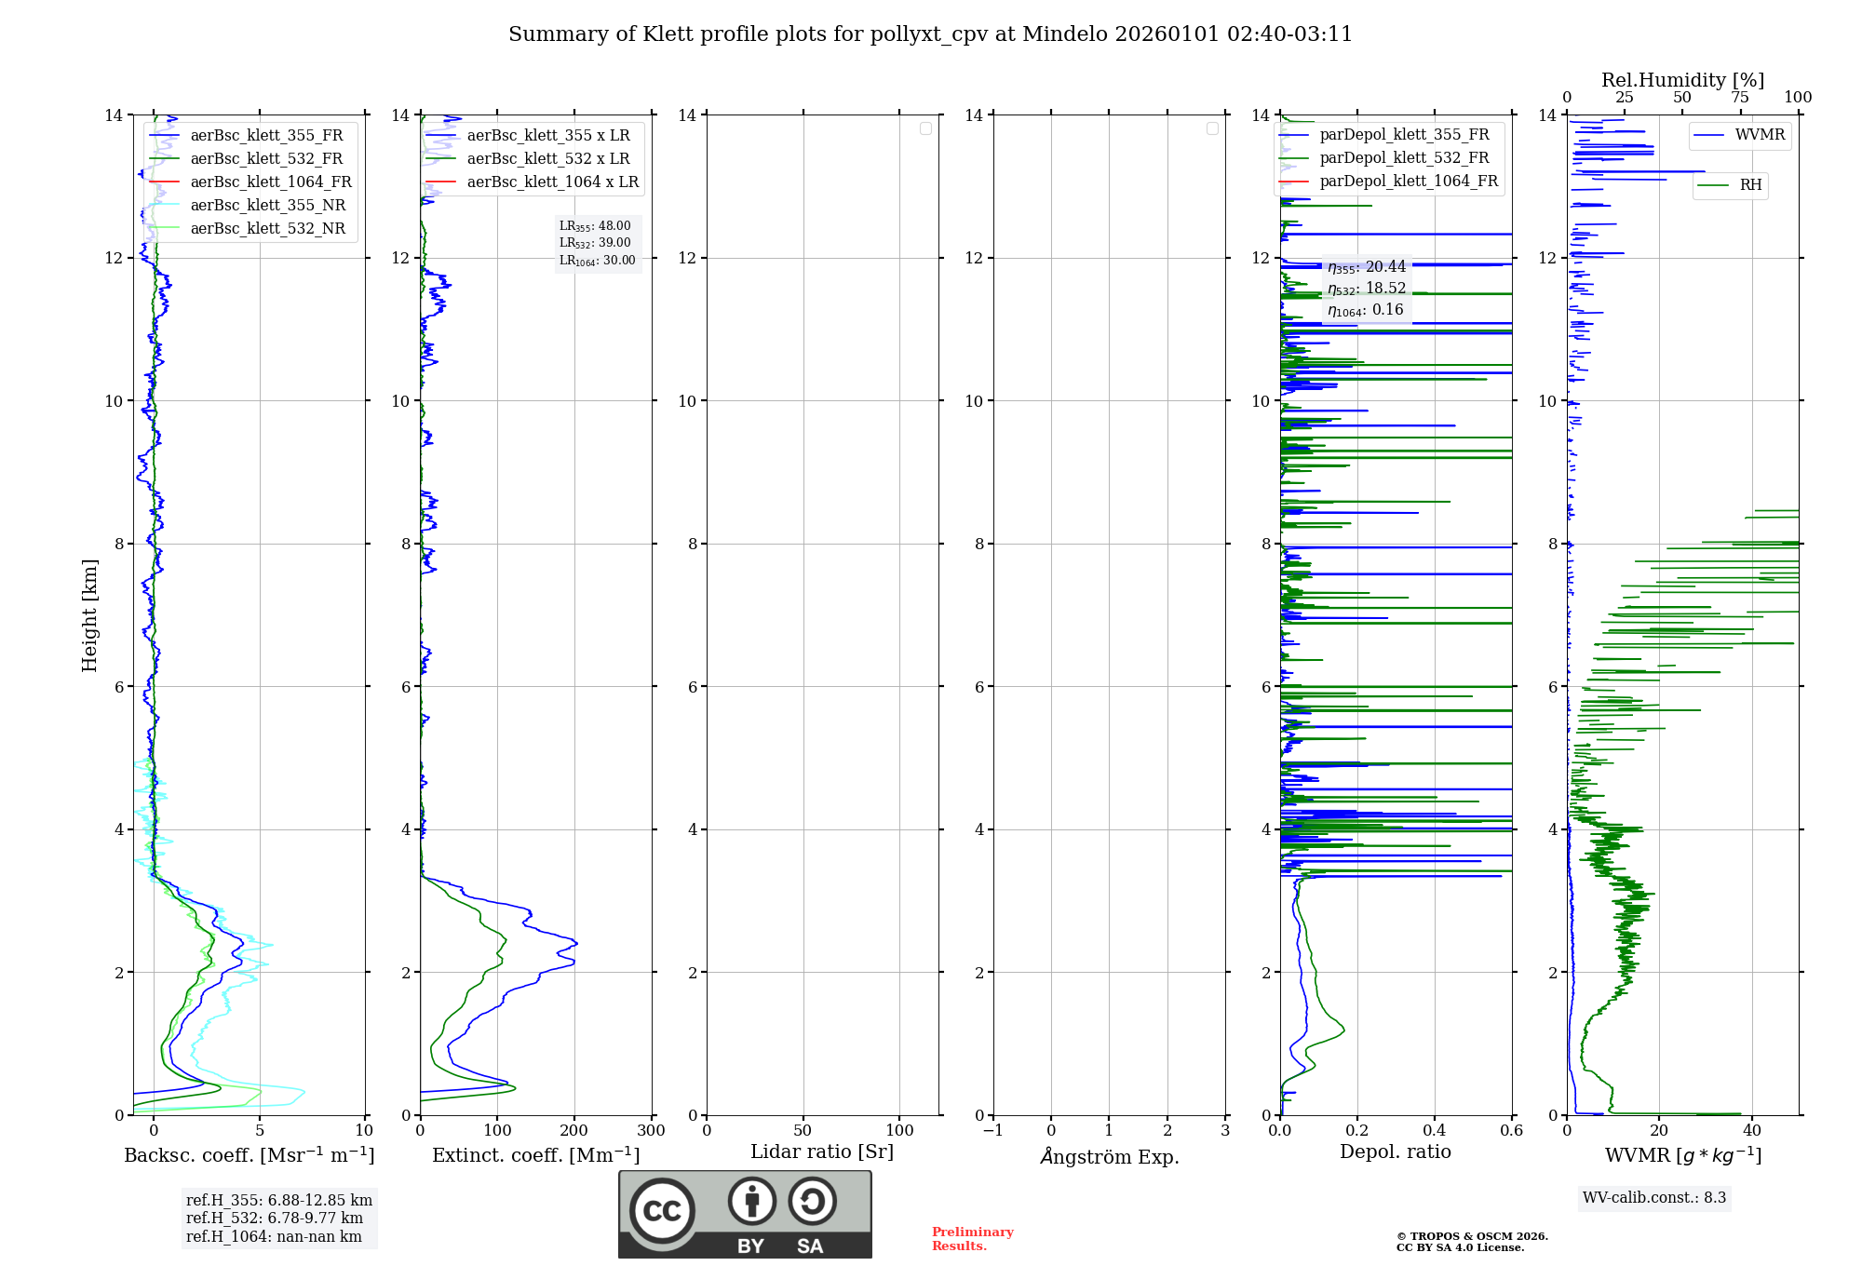Click the blue aerBsc_klett_355_FR legend line
This screenshot has height=1266, width=1862.
click(164, 136)
